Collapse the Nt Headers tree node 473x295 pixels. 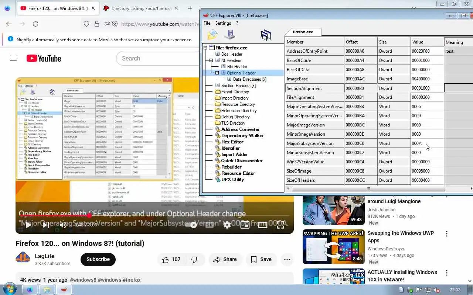pyautogui.click(x=211, y=60)
